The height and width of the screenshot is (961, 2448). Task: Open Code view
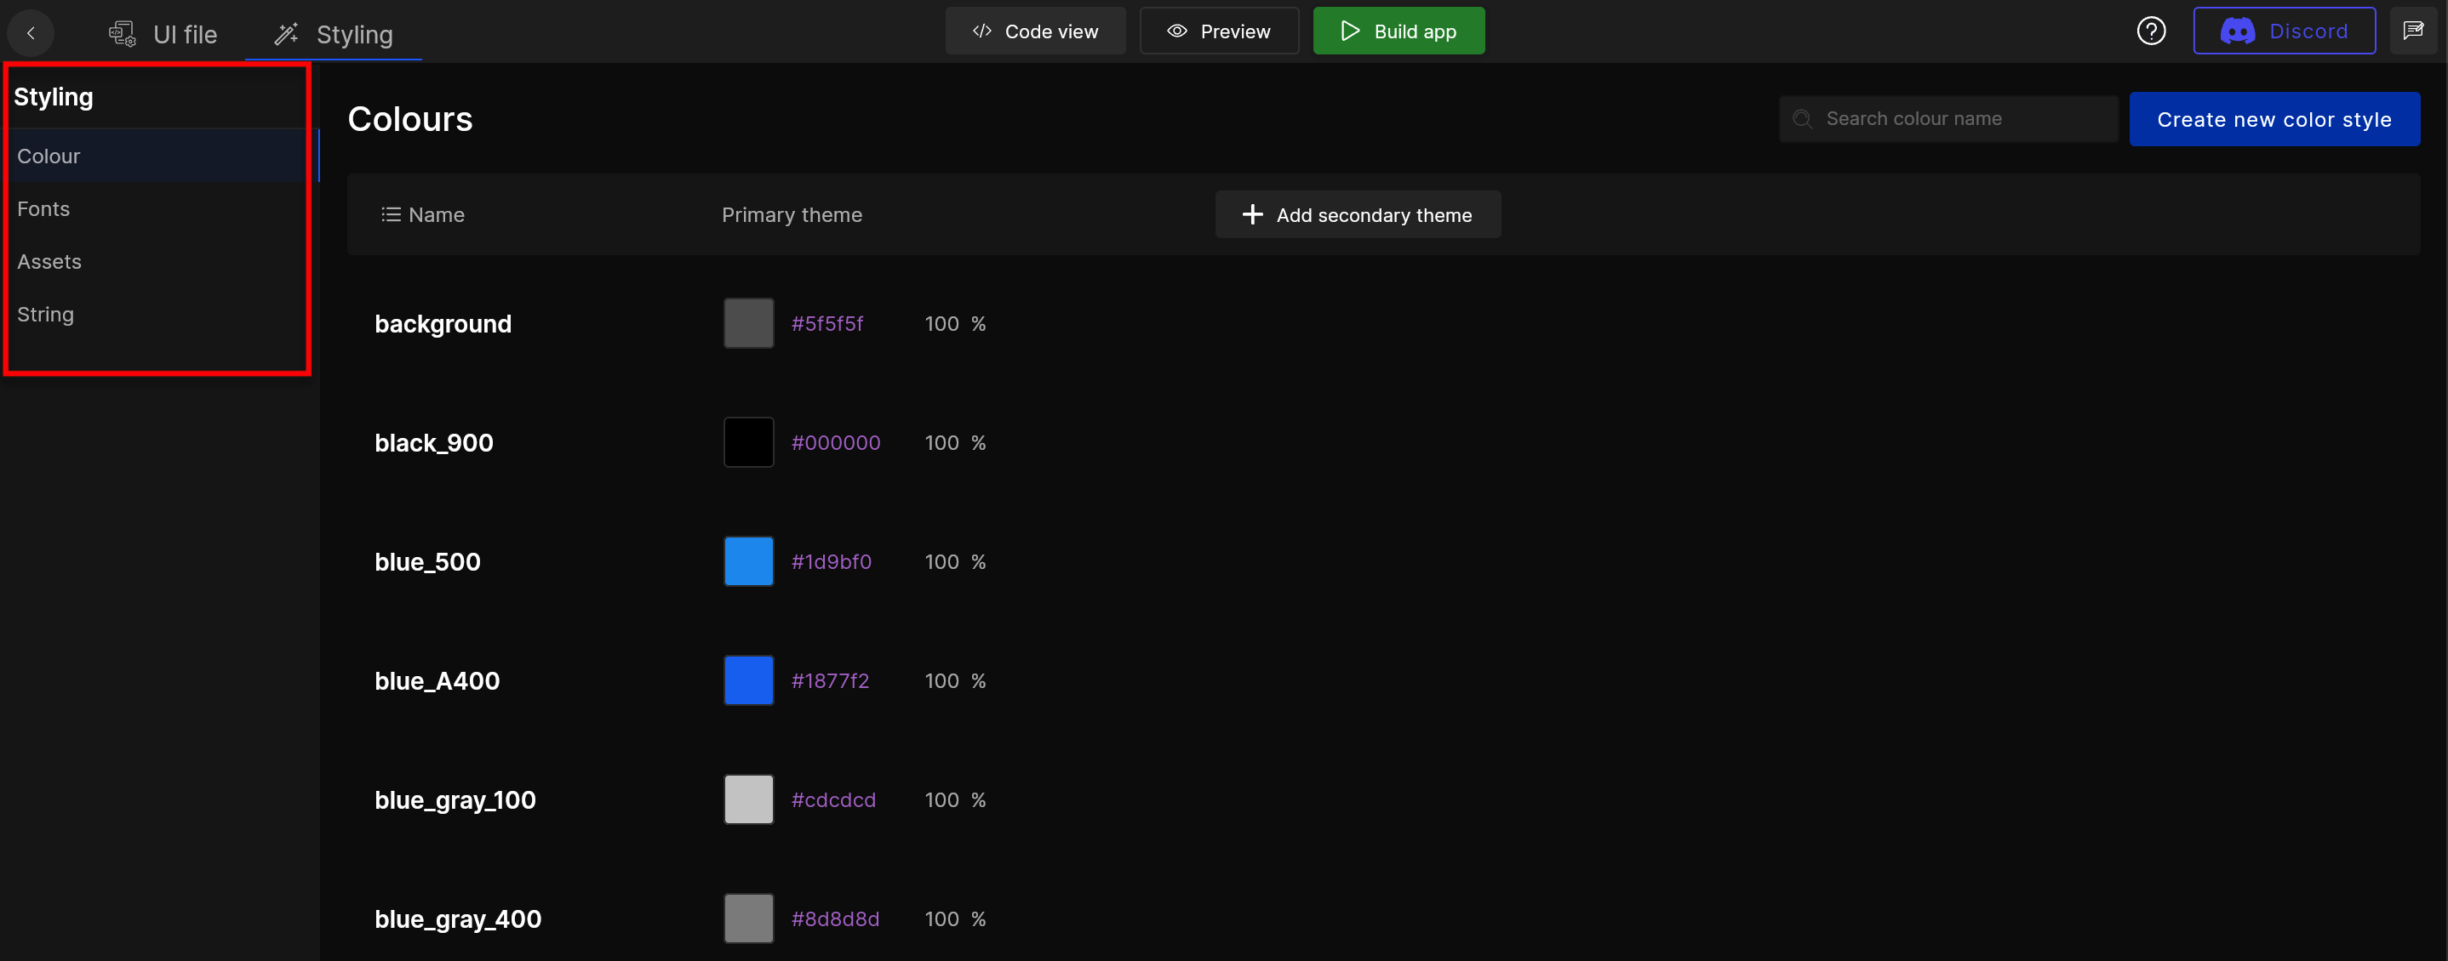coord(1035,31)
